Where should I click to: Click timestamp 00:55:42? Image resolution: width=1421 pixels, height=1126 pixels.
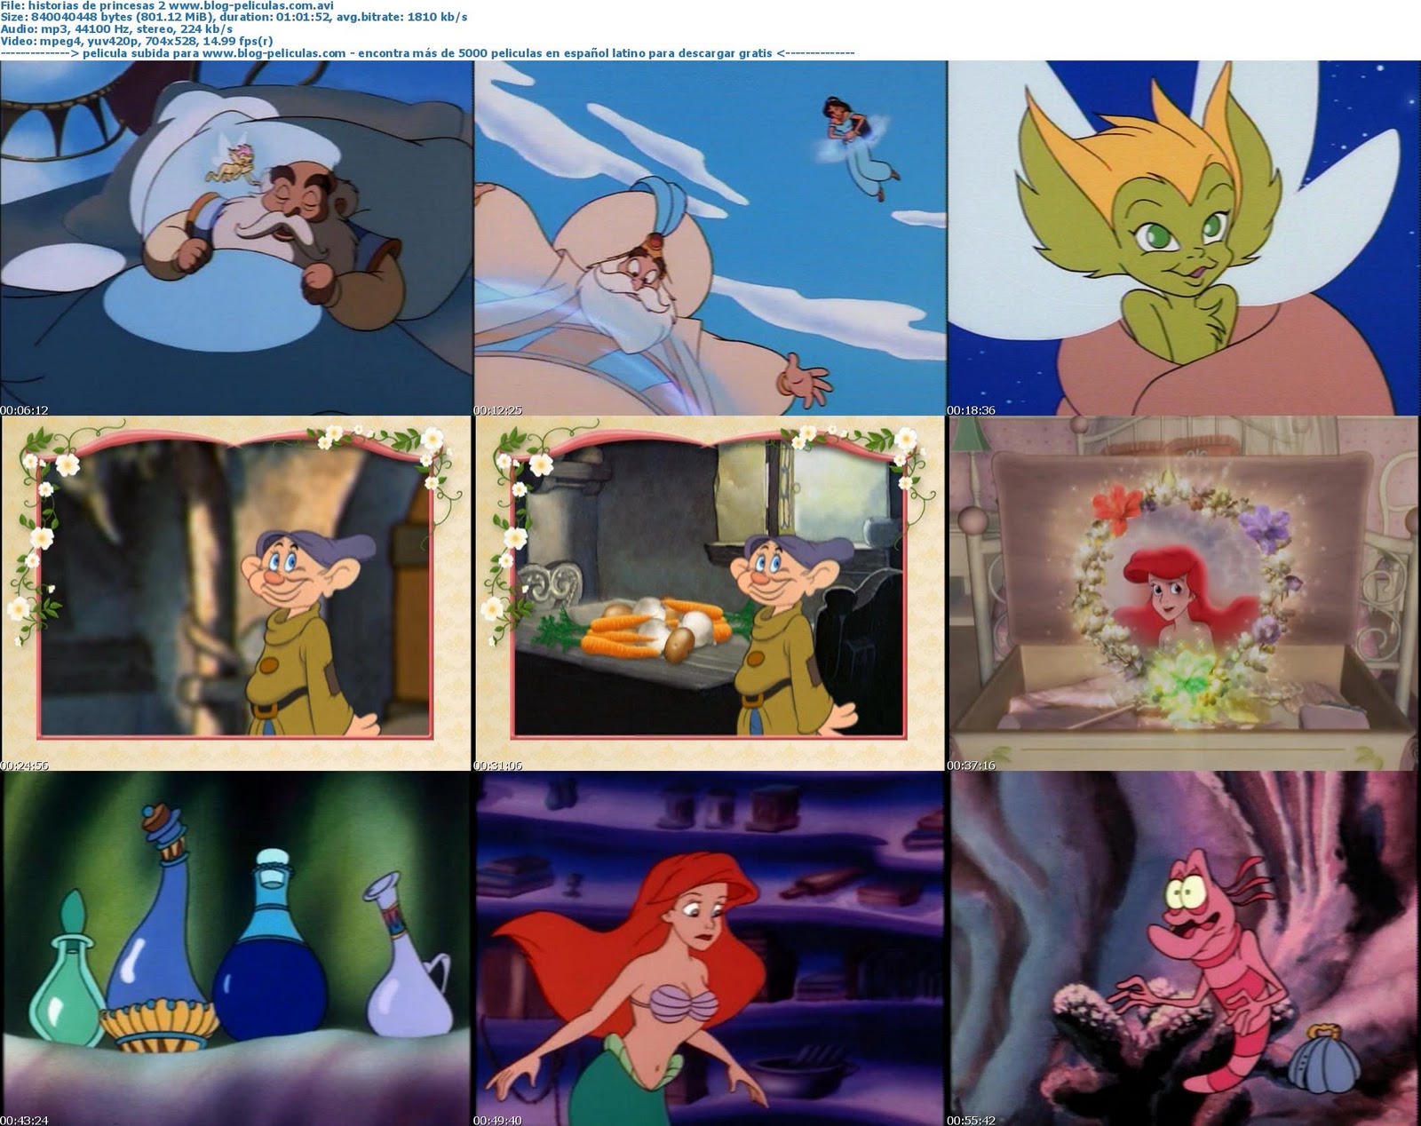coord(972,1120)
